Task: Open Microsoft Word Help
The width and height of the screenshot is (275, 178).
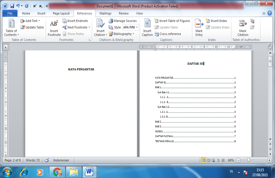Action: pyautogui.click(x=270, y=13)
